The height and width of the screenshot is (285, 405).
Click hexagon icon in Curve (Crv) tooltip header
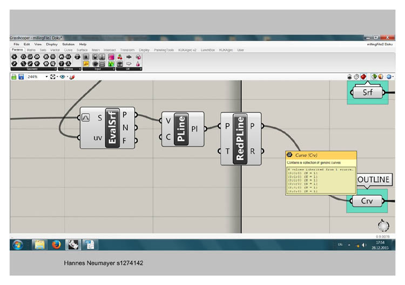pos(289,155)
